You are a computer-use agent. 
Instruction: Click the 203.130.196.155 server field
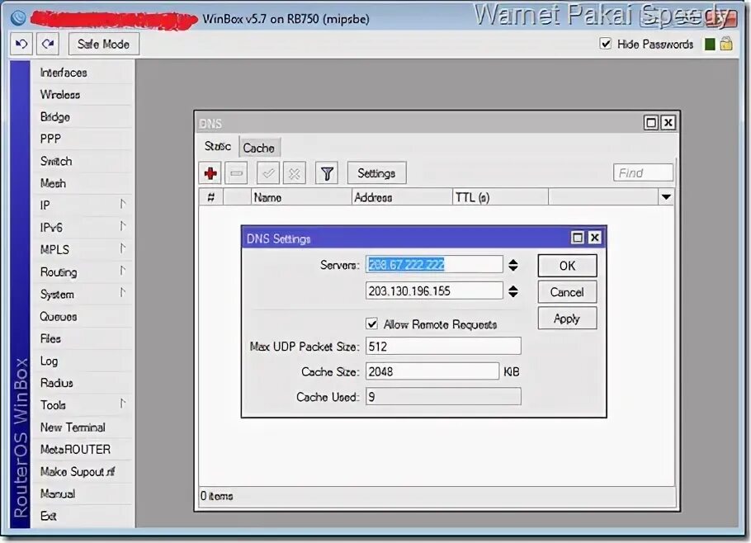[434, 290]
